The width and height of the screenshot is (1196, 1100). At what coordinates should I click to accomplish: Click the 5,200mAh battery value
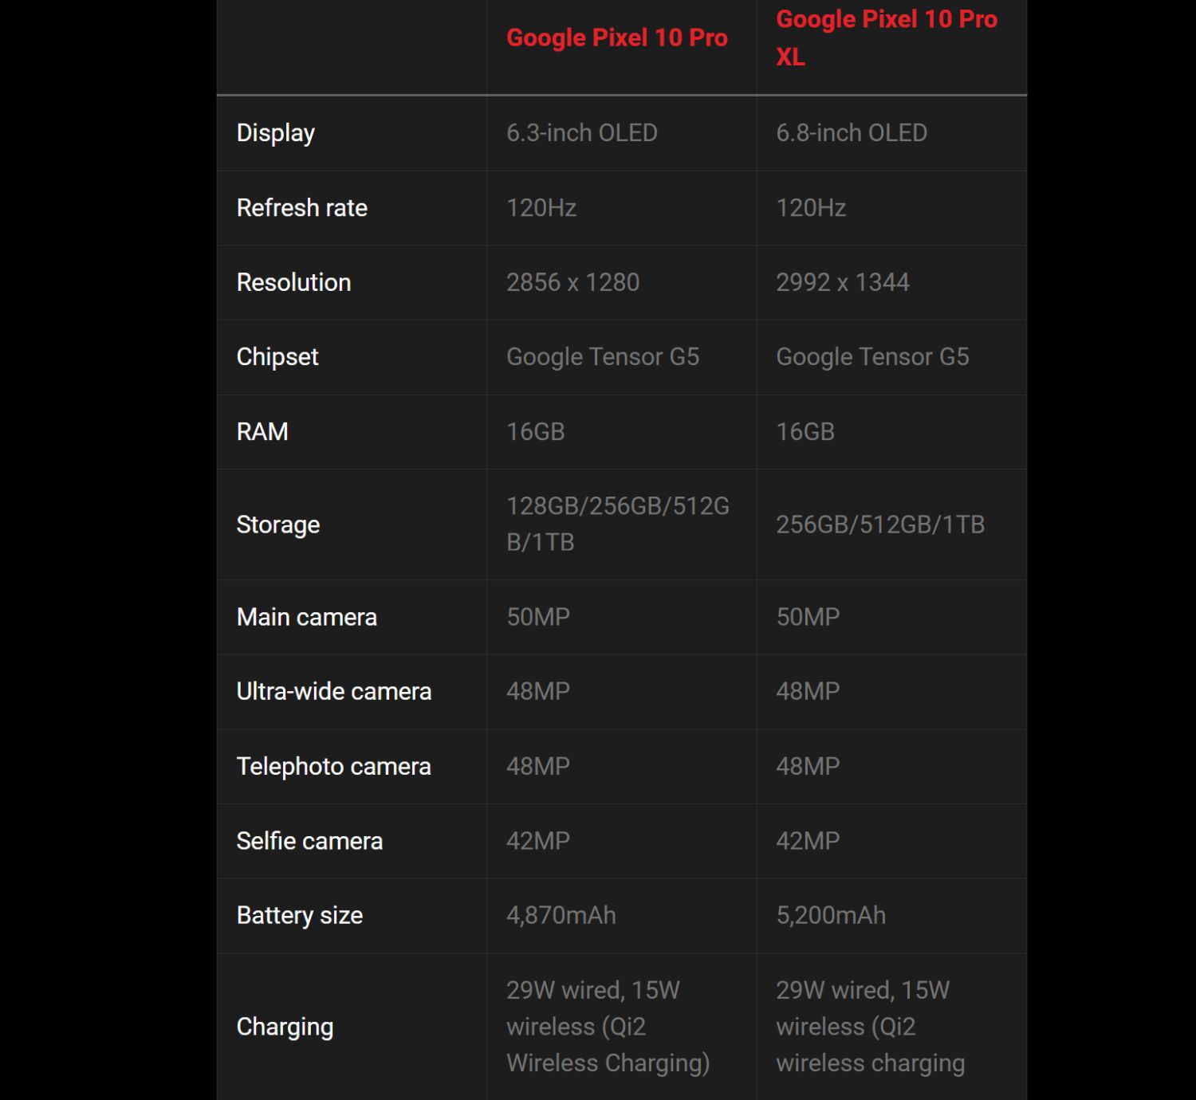coord(831,916)
